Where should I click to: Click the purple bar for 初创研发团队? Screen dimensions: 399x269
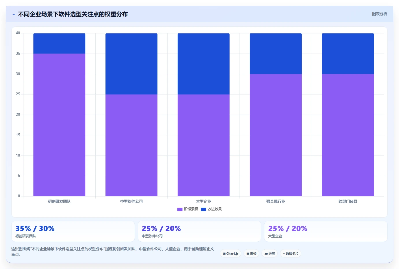coord(59,125)
